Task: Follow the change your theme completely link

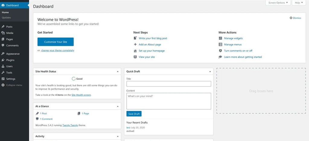Action: pyautogui.click(x=58, y=50)
